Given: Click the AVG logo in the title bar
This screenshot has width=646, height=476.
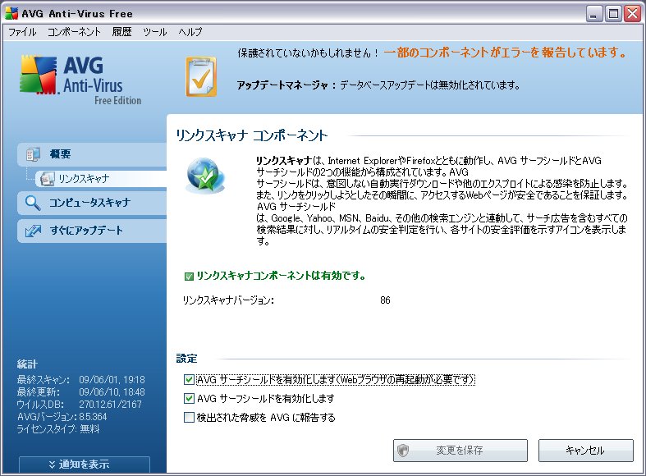Looking at the screenshot, I should click(x=11, y=13).
